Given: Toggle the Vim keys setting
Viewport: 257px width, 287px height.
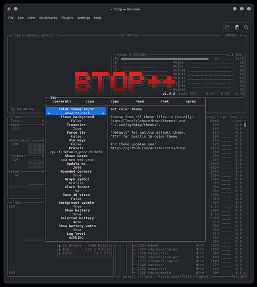Looking at the screenshot, I should pyautogui.click(x=77, y=142).
